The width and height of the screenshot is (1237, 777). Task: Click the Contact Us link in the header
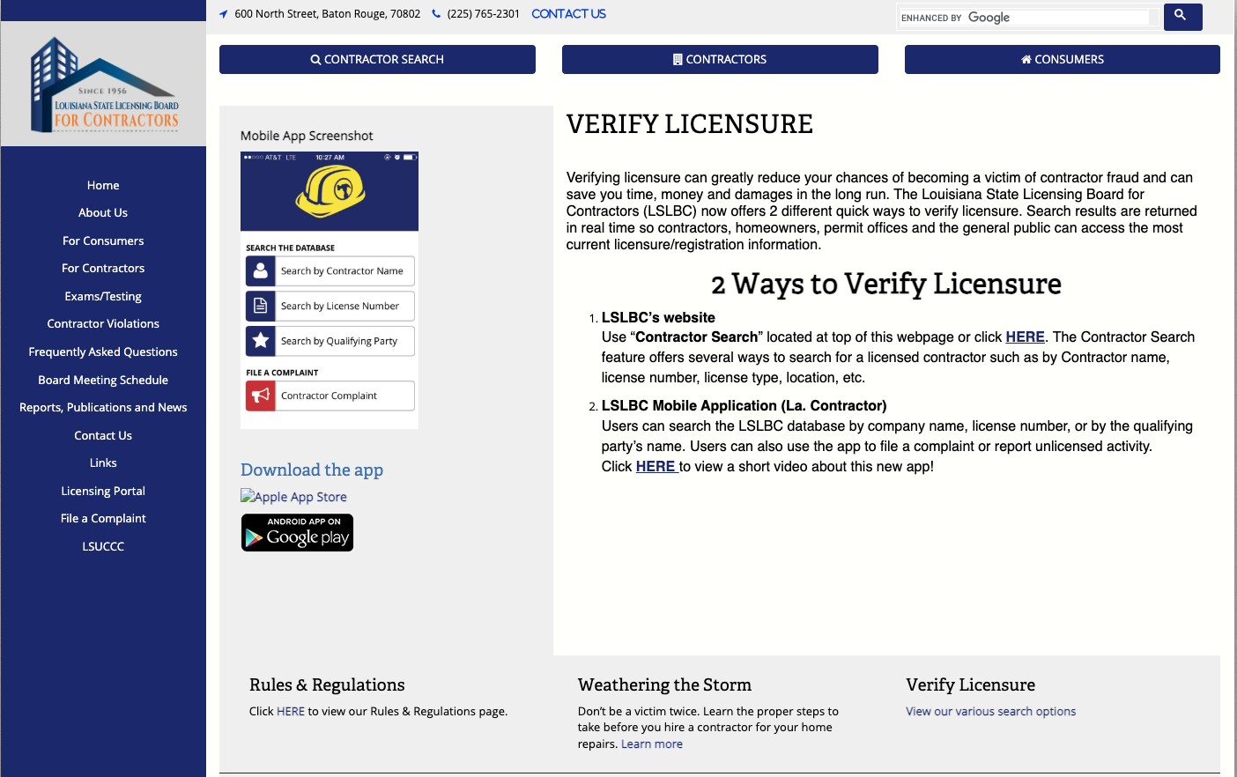pyautogui.click(x=568, y=14)
